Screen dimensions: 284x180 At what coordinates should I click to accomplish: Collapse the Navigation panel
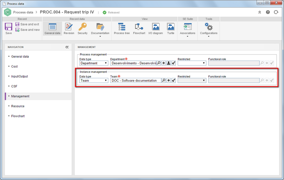pos(67,47)
